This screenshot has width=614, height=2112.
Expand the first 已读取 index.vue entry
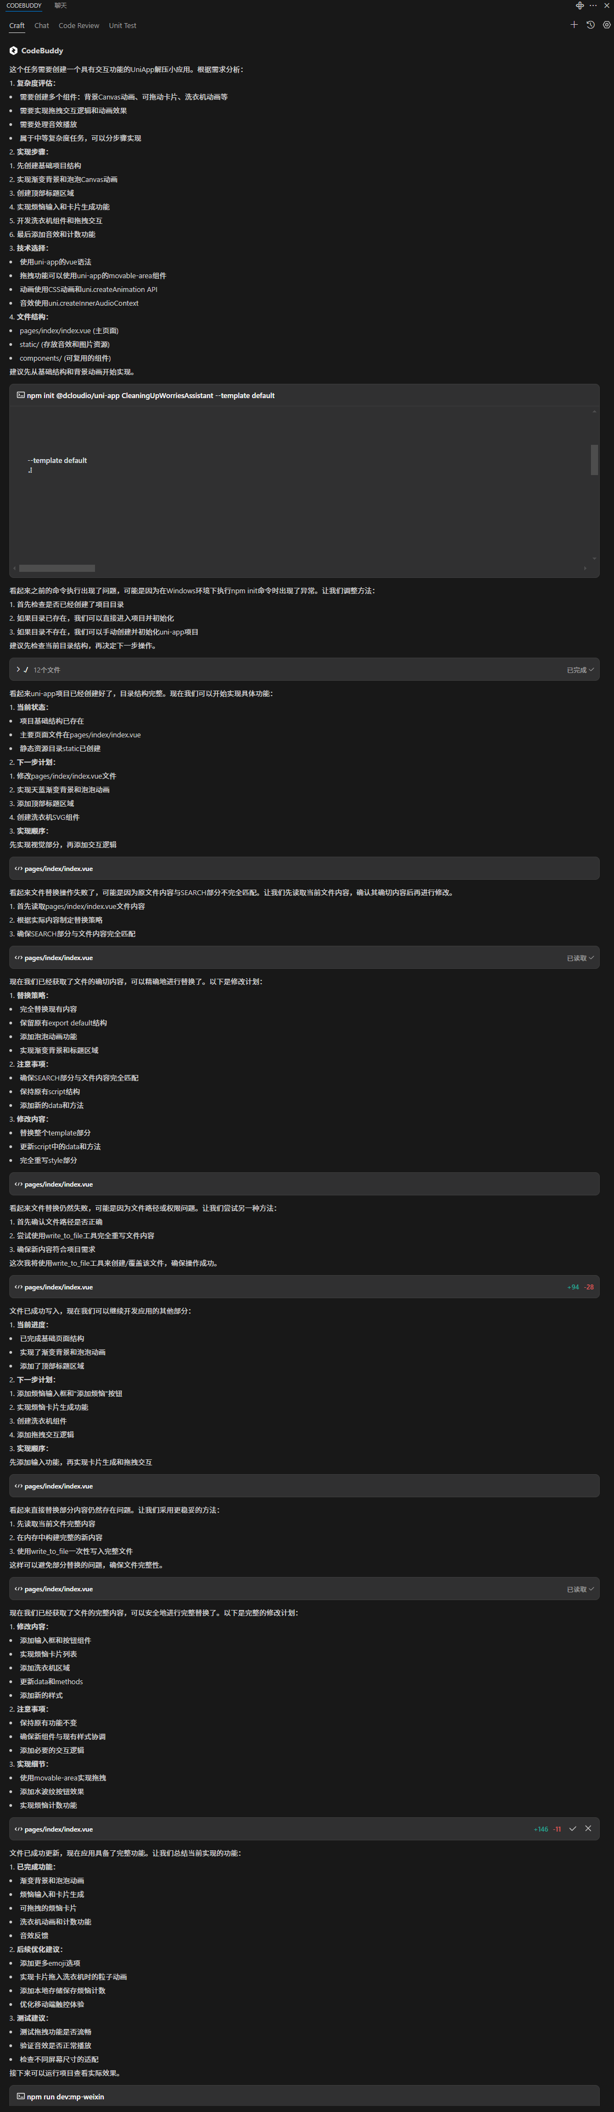(579, 958)
